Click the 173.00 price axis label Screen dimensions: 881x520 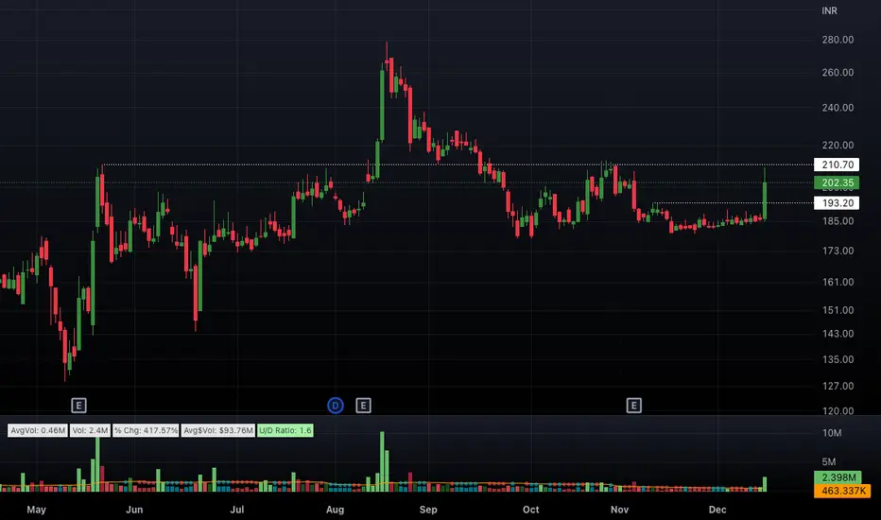point(838,251)
